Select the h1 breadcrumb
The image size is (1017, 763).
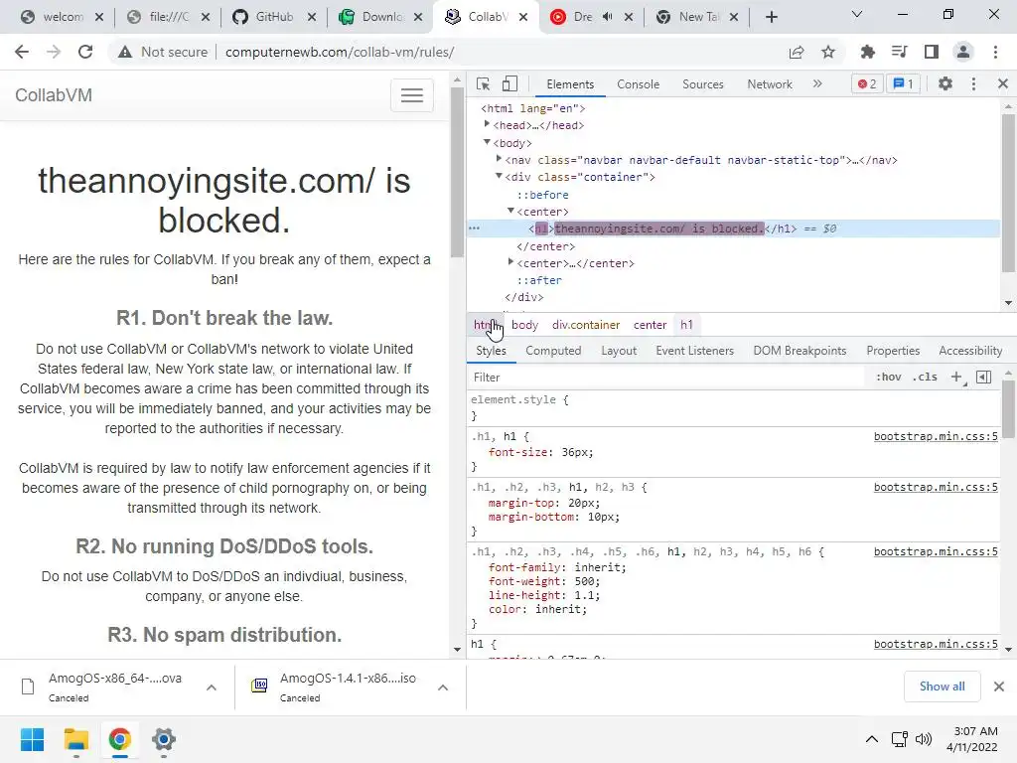[686, 325]
